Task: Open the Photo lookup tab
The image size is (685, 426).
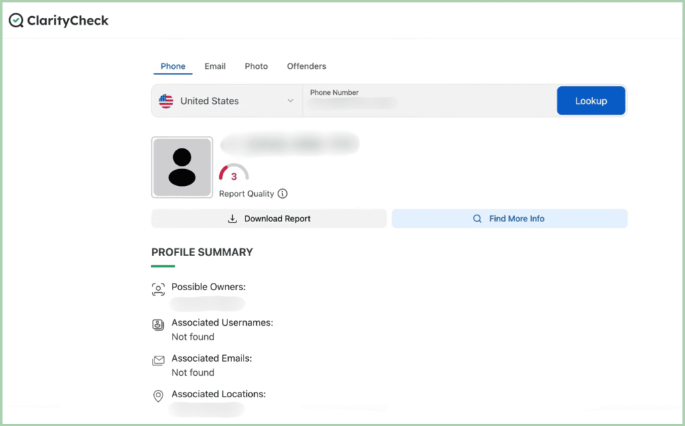Action: [x=256, y=66]
